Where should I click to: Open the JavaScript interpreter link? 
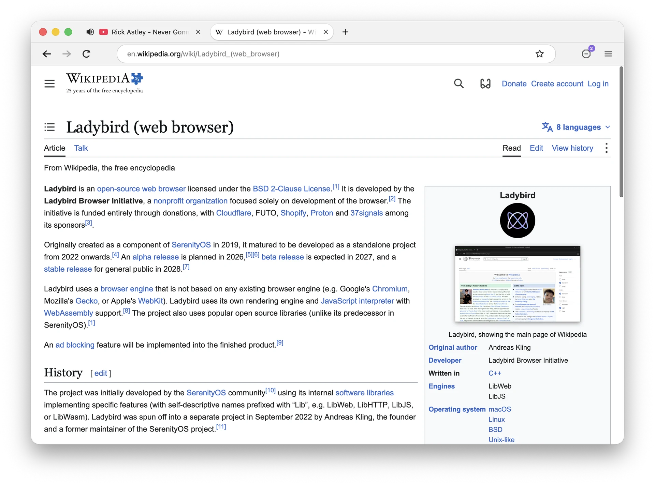tap(357, 301)
